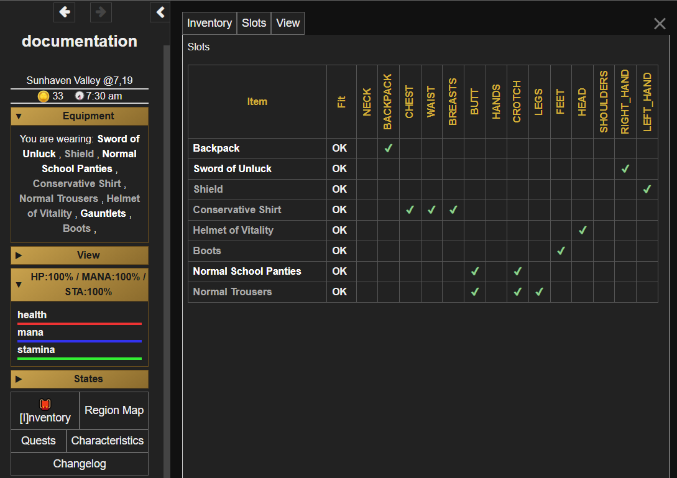Click Conservative Shirt CHEST checkmark

(410, 210)
